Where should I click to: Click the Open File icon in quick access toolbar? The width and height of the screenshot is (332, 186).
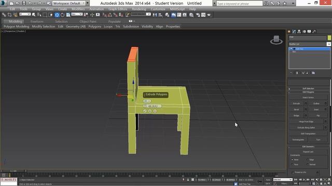(18, 3)
